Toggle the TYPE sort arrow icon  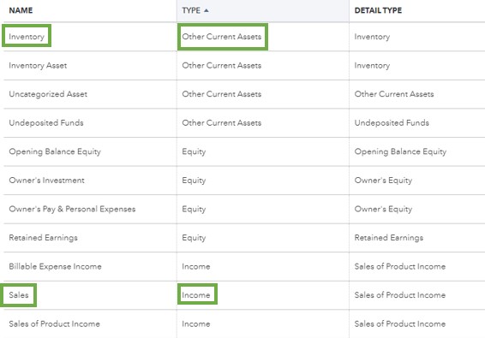[207, 10]
